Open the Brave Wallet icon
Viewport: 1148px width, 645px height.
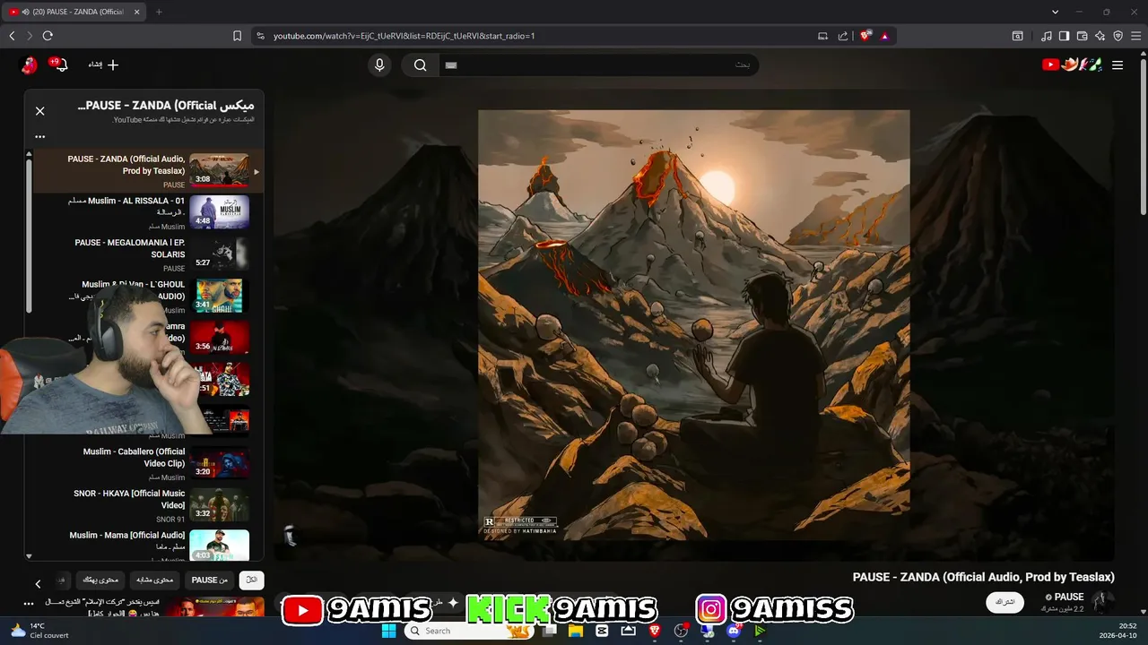point(1082,36)
